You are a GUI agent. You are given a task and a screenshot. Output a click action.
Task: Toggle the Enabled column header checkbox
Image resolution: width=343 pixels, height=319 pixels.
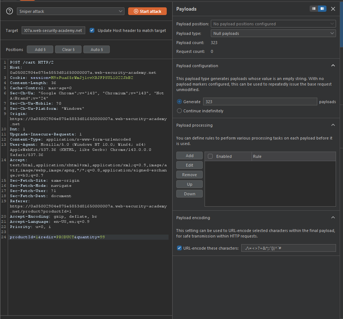click(210, 156)
